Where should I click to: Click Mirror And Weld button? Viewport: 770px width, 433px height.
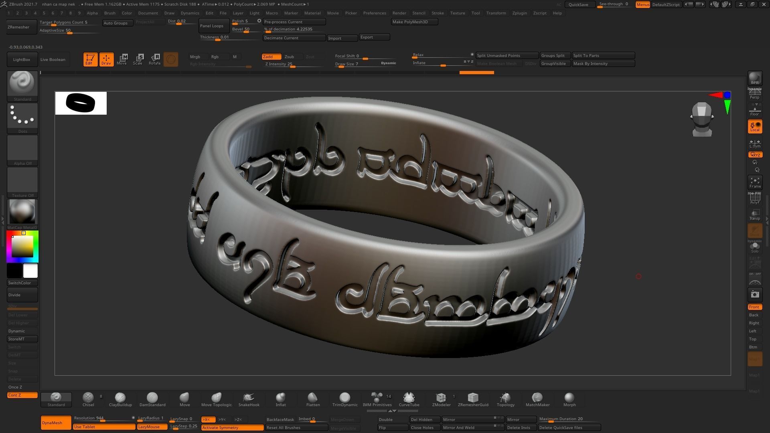click(x=472, y=427)
